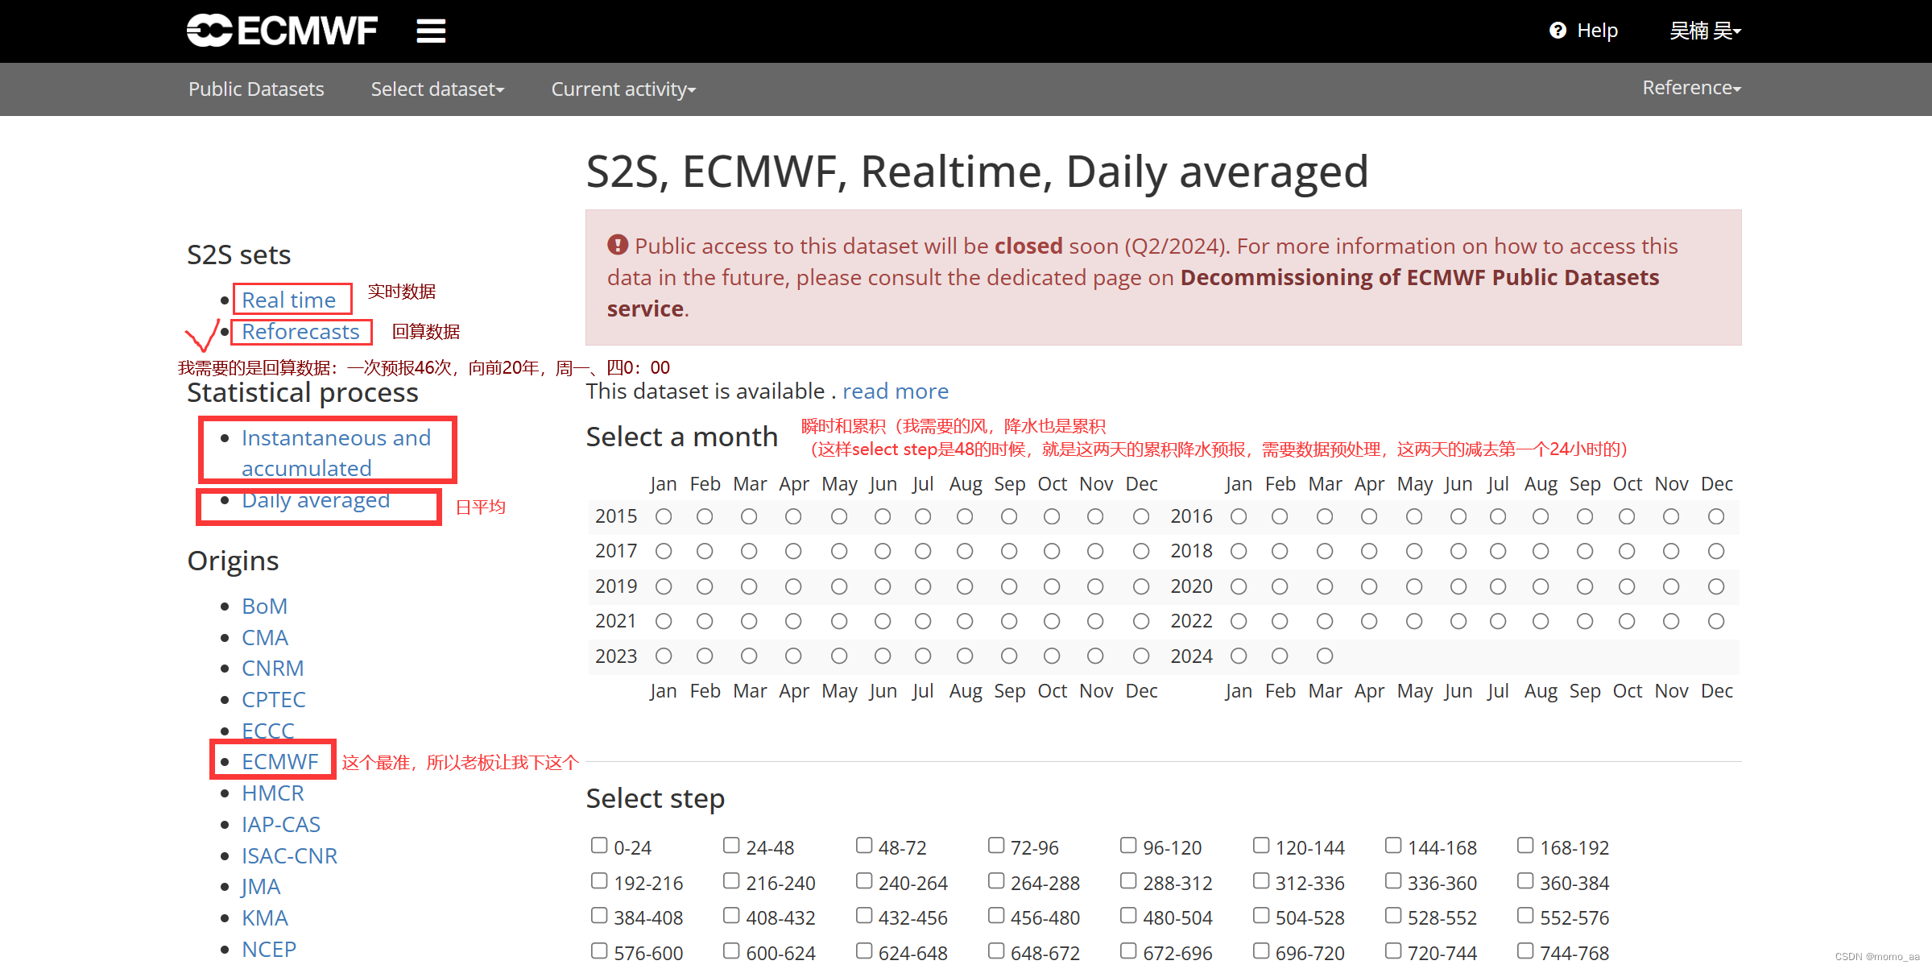Image resolution: width=1932 pixels, height=969 pixels.
Task: Select December 2018 radio button
Action: pos(1716,551)
